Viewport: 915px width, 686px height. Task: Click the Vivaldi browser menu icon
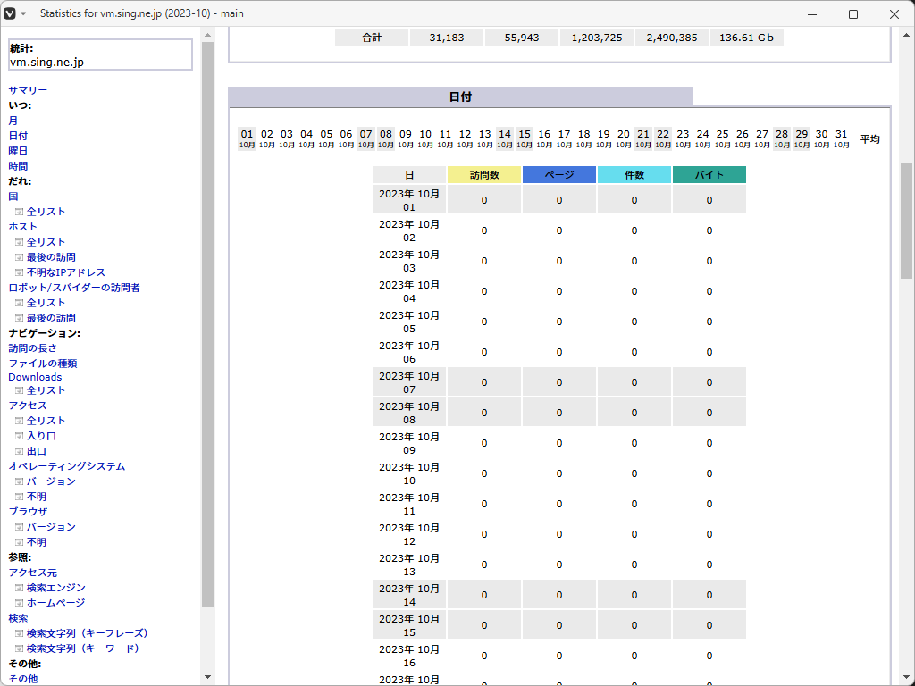[x=10, y=14]
